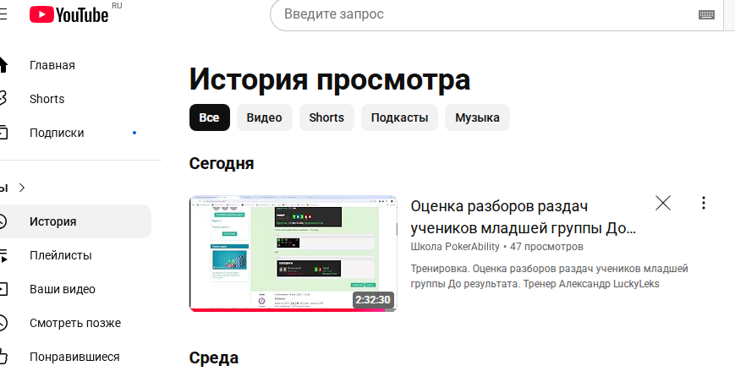Click the 'Среда' section heading
735x382 pixels.
214,358
